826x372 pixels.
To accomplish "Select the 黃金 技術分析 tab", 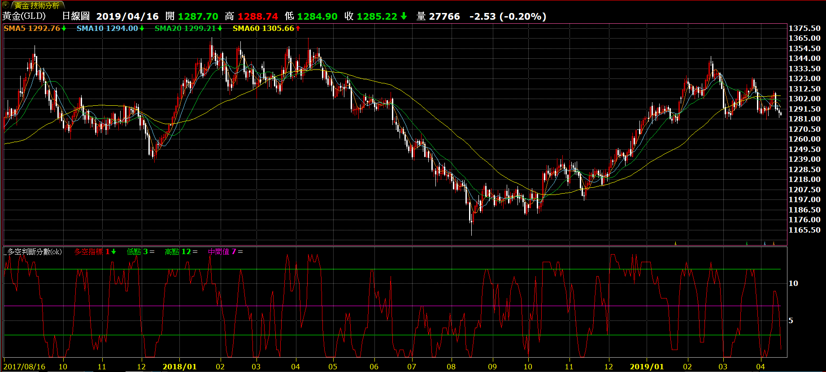I will [37, 6].
